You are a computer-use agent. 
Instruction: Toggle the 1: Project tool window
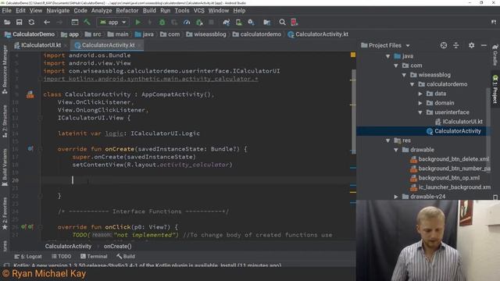495,89
